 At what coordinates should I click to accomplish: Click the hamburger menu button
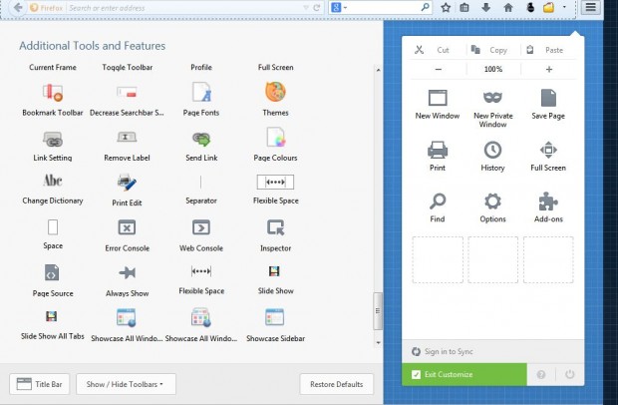[591, 8]
